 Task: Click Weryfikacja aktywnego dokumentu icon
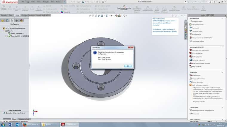pos(124,6)
